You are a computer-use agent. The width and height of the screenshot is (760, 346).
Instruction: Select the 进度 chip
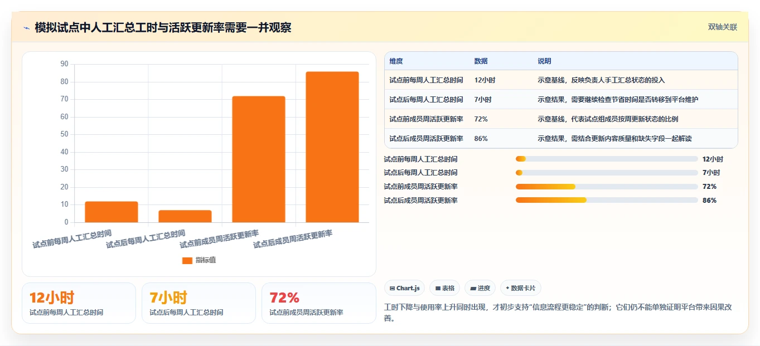click(x=480, y=288)
